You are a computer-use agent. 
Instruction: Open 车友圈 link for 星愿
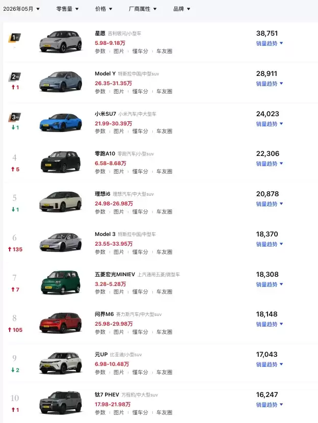(x=164, y=51)
